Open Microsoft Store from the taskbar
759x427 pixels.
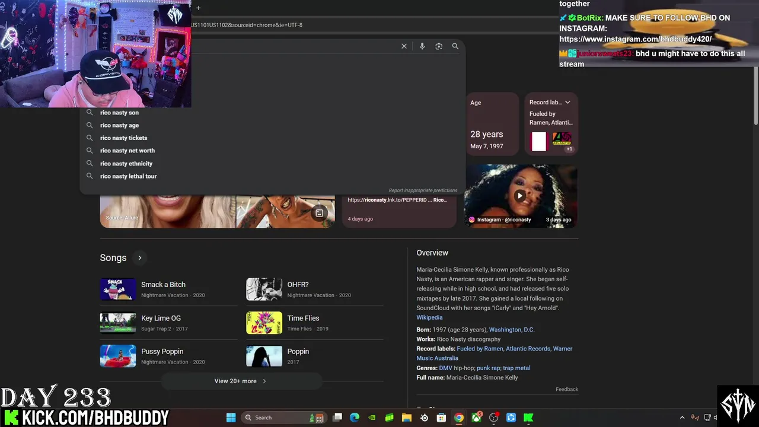441,418
